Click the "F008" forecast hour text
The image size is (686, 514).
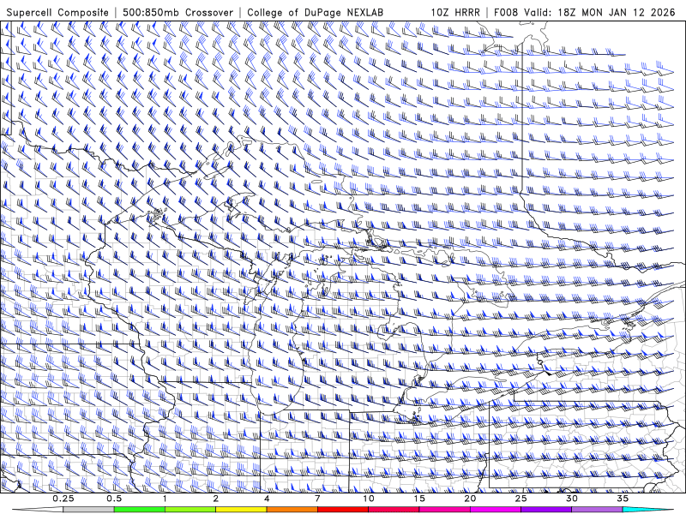[506, 12]
